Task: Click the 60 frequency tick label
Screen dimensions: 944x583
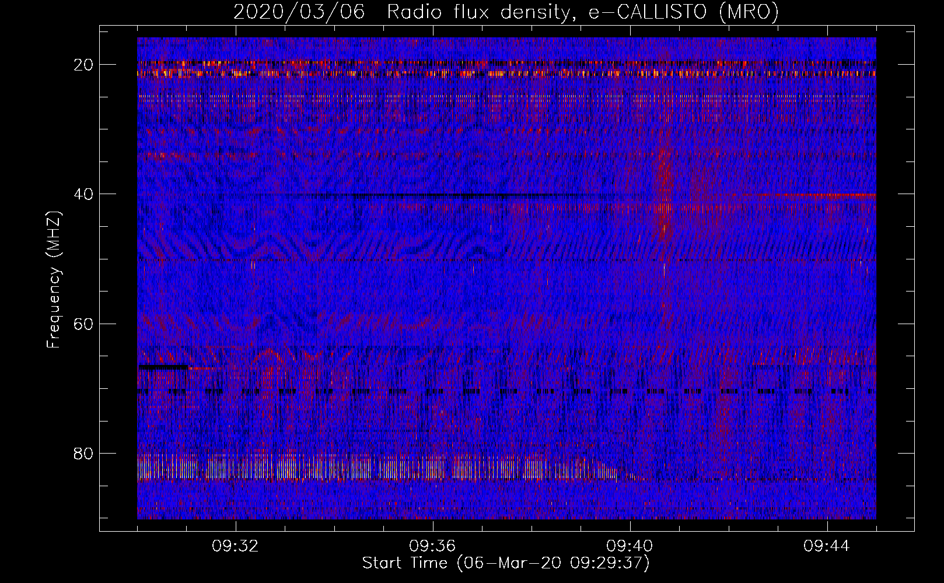Action: (x=84, y=323)
